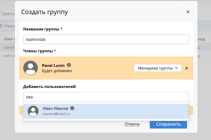This screenshot has height=140, width=211.
Task: Select Иван Иванов from suggestions
Action: point(106,111)
